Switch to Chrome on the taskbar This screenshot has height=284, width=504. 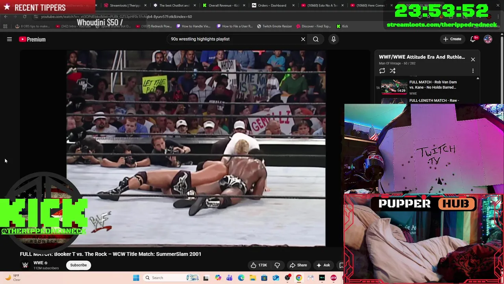point(299,278)
